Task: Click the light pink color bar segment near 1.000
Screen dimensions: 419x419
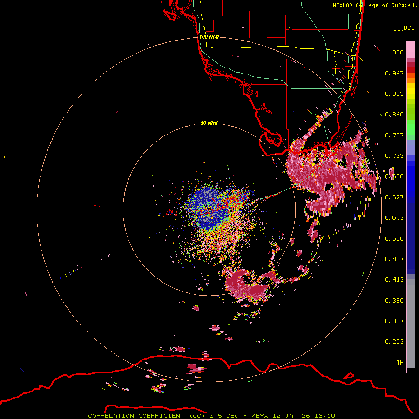Action: point(411,50)
